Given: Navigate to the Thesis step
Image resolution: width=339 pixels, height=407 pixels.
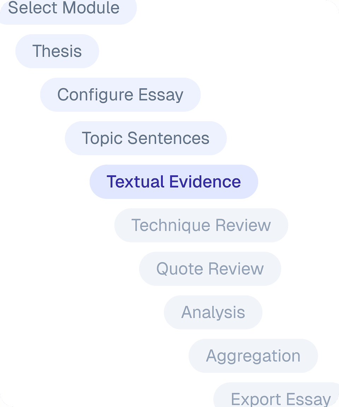Looking at the screenshot, I should point(57,51).
